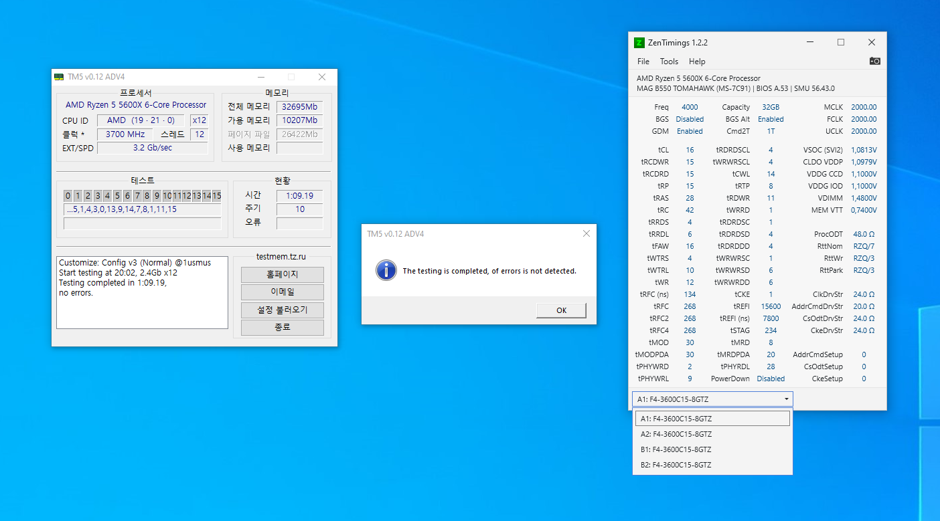Select B1: F4-3600C15-8GTZ module
Screen dimensions: 940x521
click(x=676, y=449)
